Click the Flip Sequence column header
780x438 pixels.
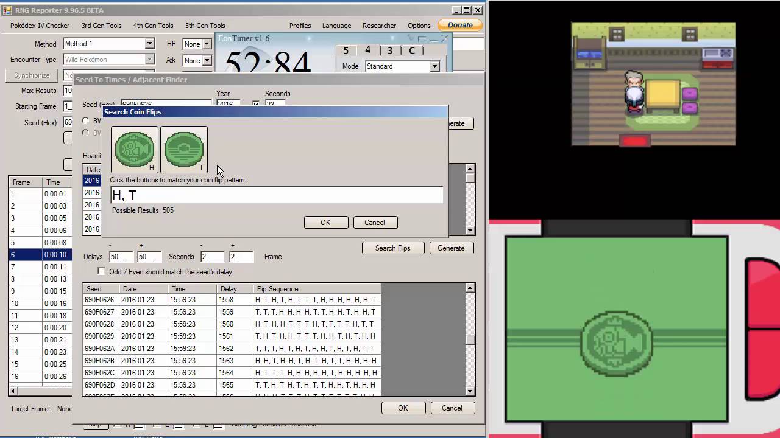pos(317,289)
